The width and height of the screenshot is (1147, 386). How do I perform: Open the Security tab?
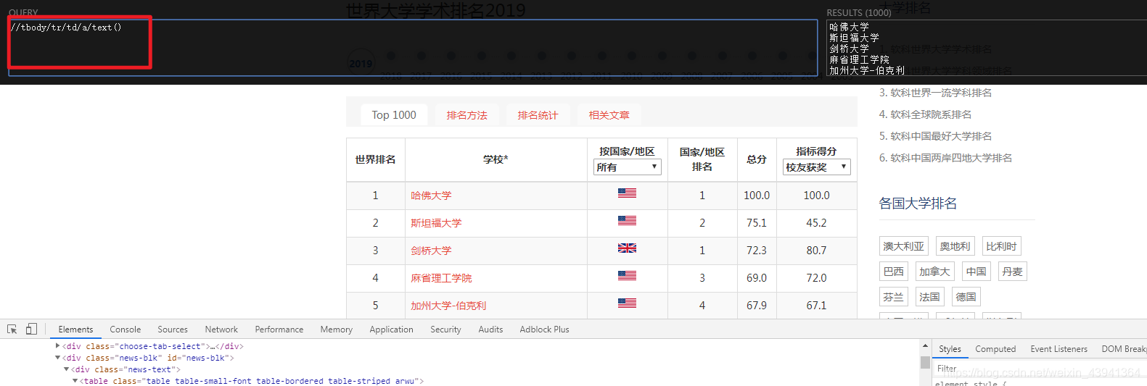(x=445, y=330)
